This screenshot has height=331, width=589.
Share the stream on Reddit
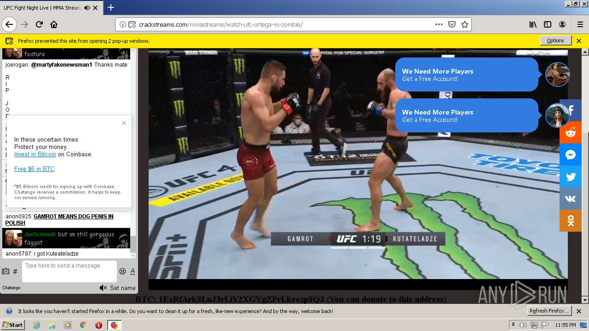[x=571, y=132]
